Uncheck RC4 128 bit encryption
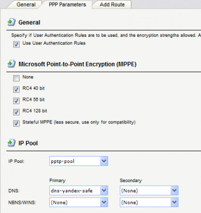 (16, 112)
